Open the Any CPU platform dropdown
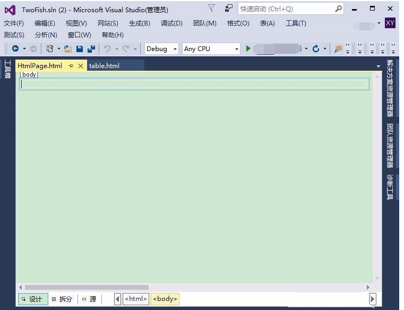The height and width of the screenshot is (310, 404). pyautogui.click(x=211, y=49)
